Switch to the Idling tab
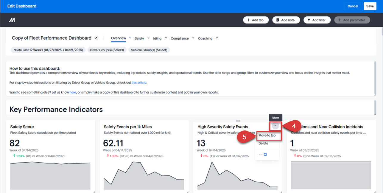The image size is (383, 193). (157, 38)
